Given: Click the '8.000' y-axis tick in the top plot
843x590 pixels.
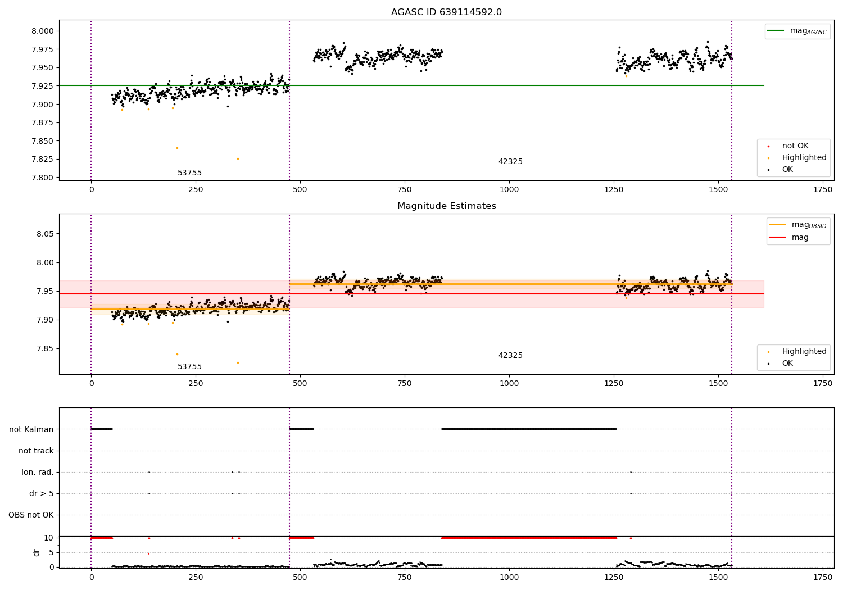Looking at the screenshot, I should click(x=43, y=31).
